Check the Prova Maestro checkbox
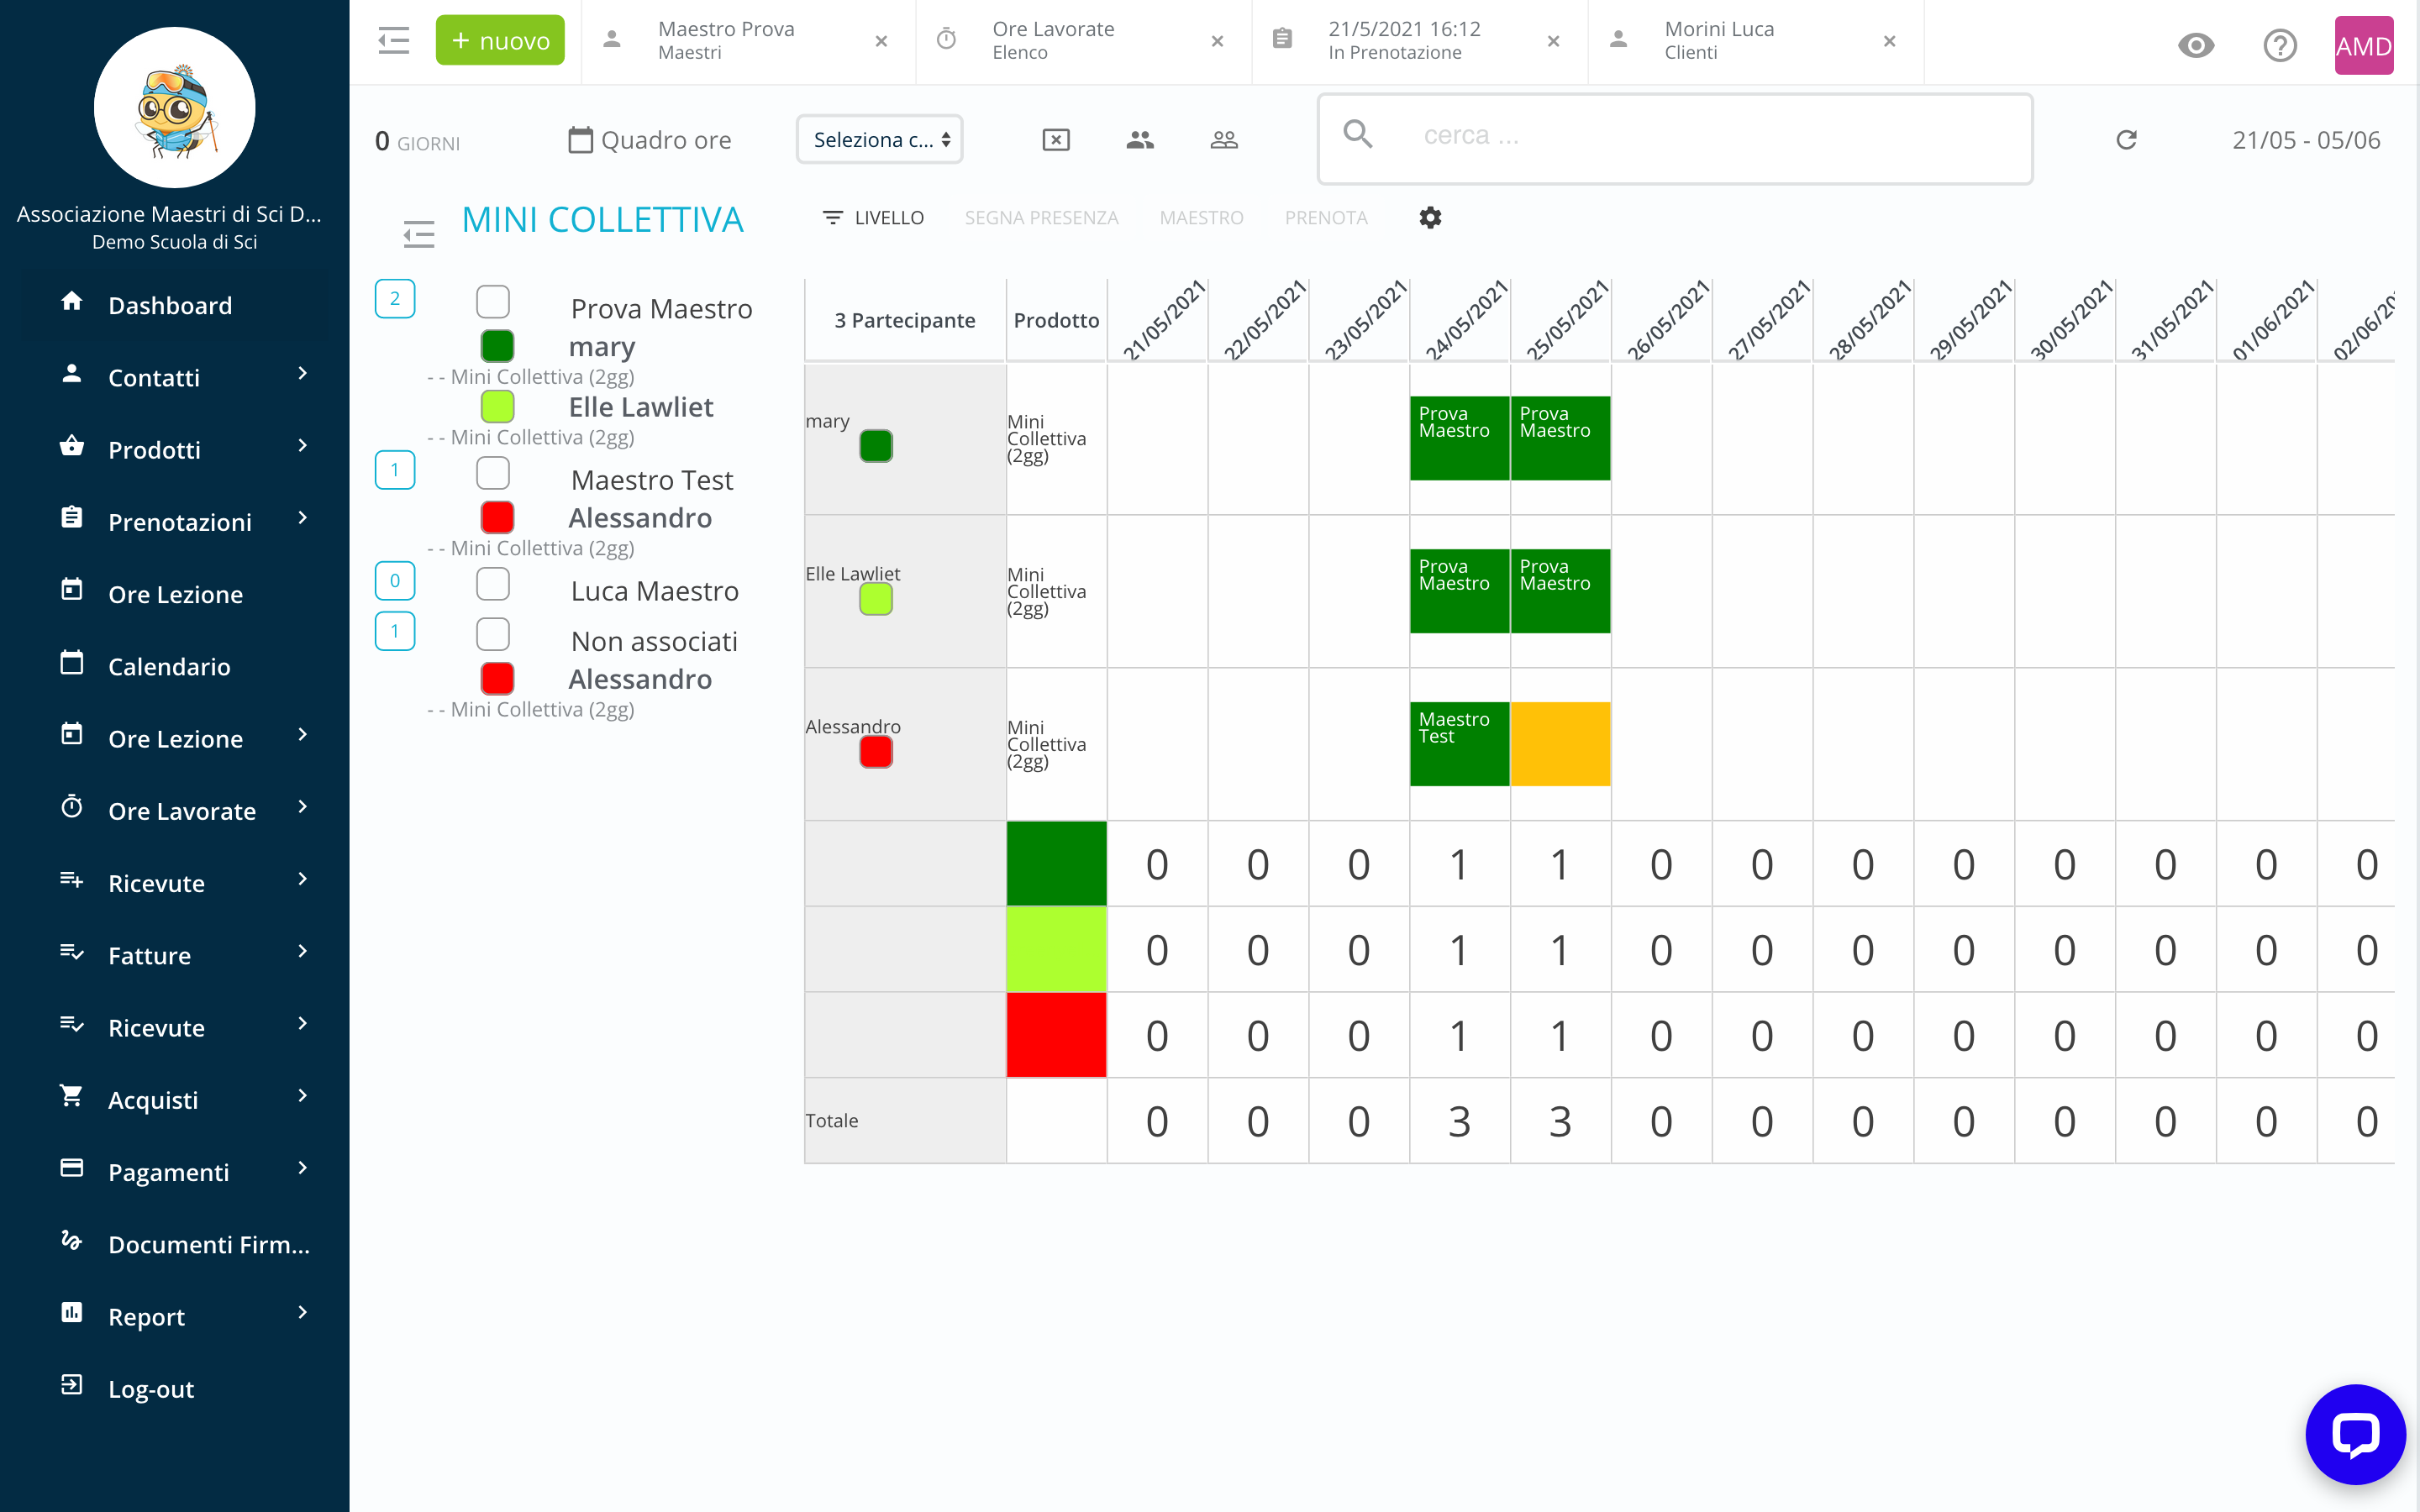The image size is (2420, 1512). 493,301
